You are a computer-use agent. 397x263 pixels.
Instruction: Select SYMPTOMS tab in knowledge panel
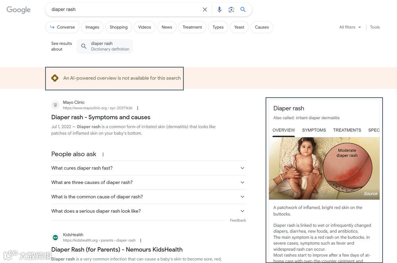point(314,130)
